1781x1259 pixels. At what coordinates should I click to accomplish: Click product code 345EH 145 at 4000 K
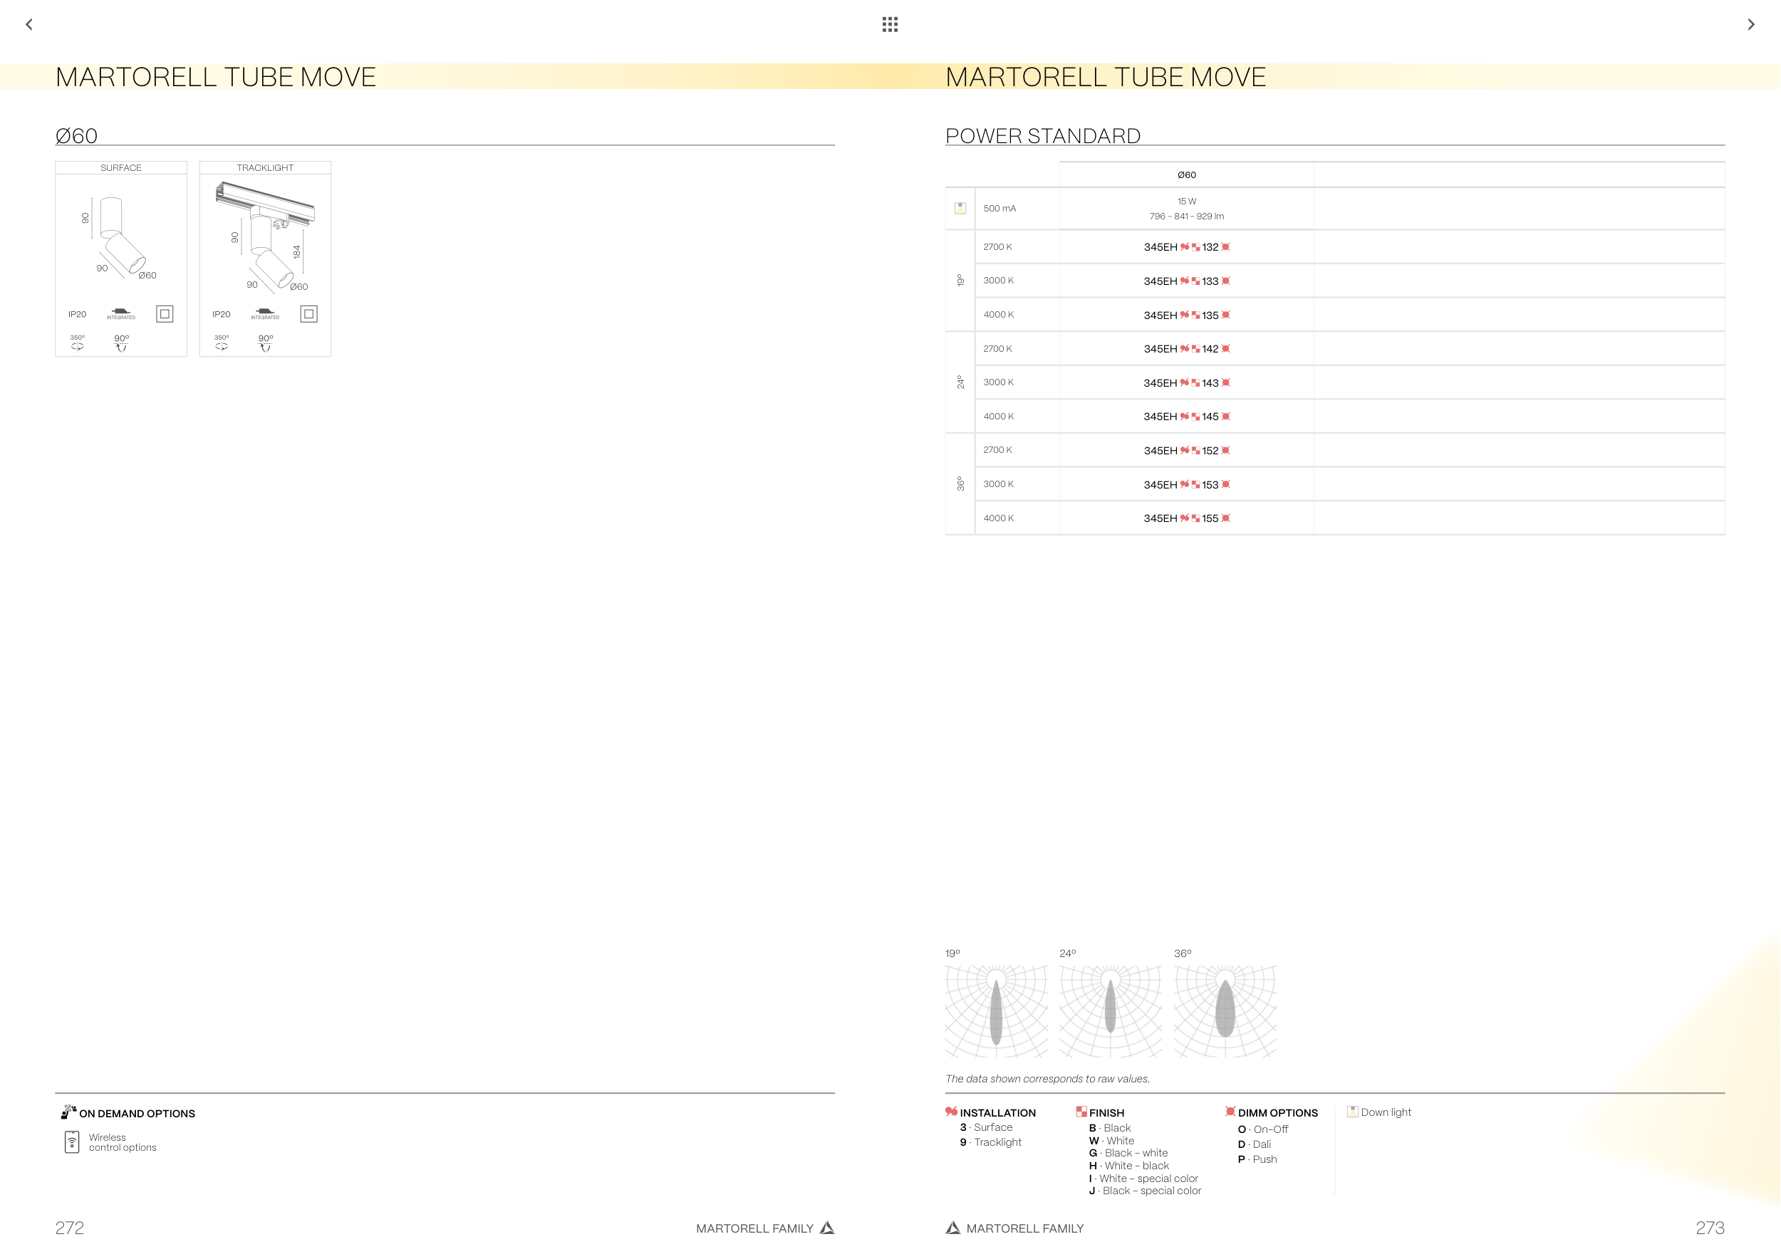(1186, 417)
